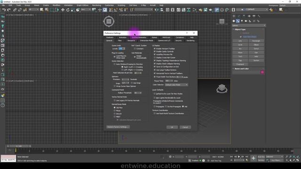Screen dimensions: 301x169
Task: Switch to the Viewports tab in Preference Settings
Action: coord(131,41)
